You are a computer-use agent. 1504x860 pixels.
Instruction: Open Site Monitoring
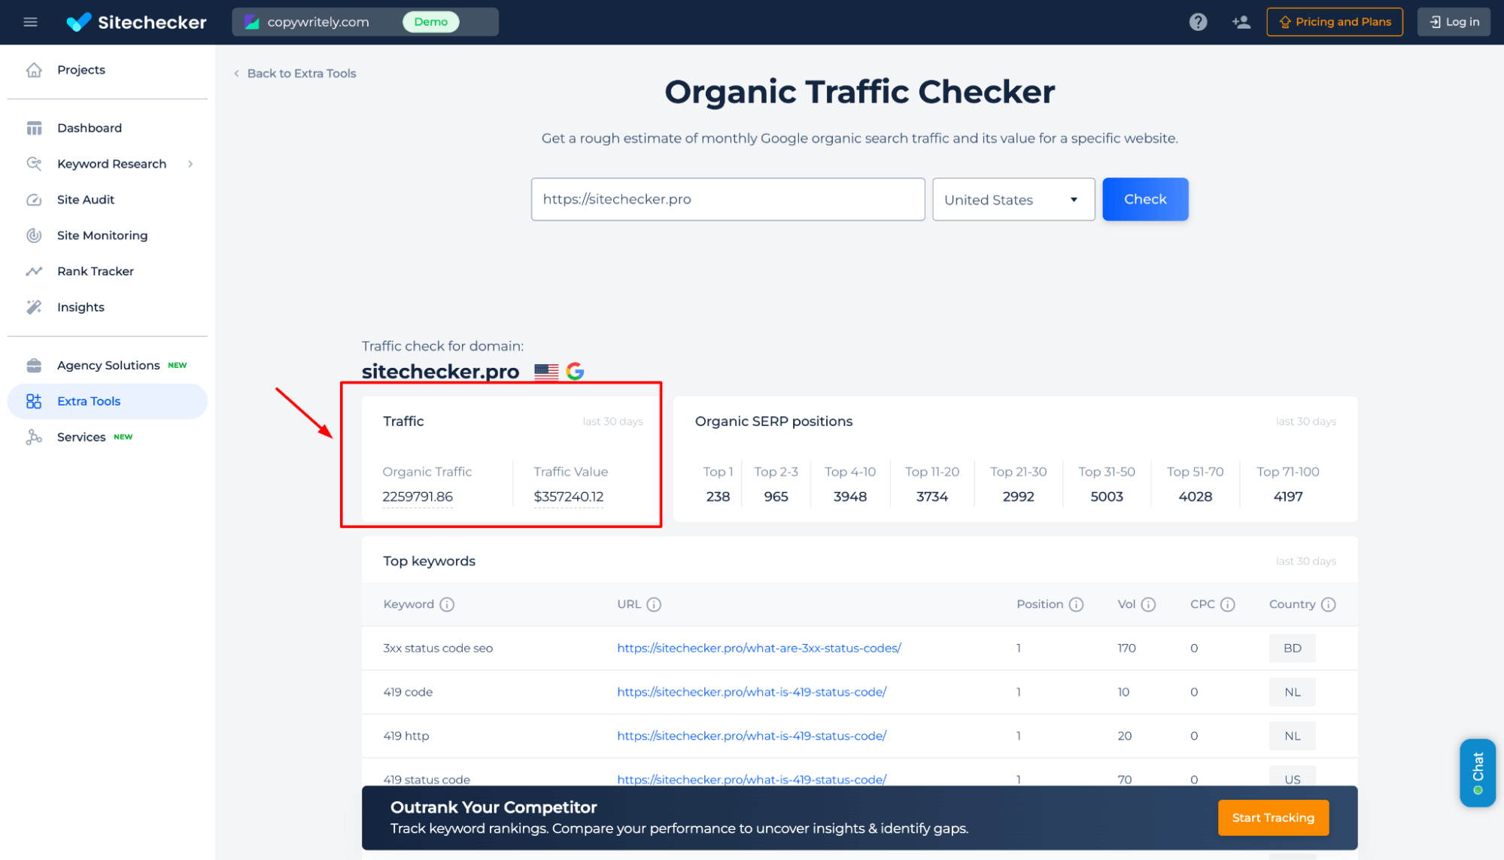[x=102, y=235]
